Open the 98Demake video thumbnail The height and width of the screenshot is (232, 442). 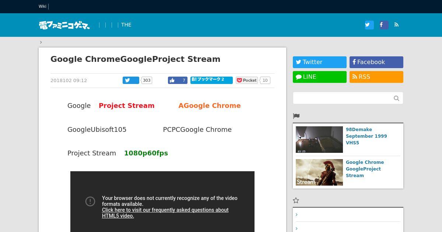(x=319, y=140)
